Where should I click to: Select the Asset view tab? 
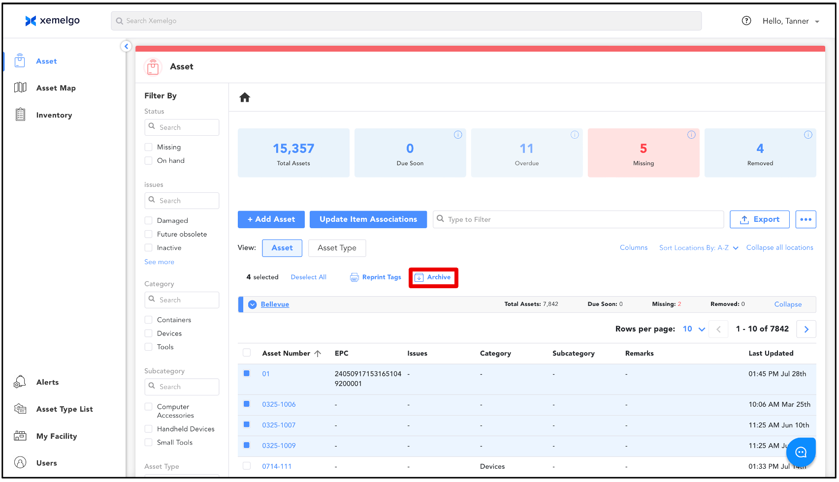(x=282, y=248)
